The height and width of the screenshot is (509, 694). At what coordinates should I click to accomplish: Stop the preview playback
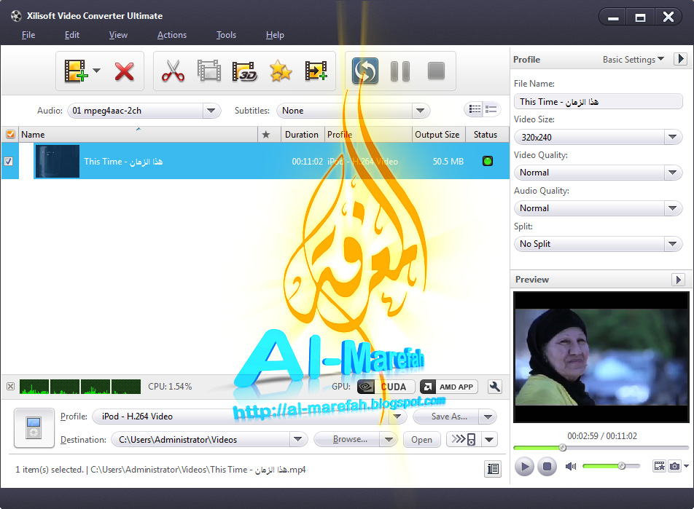coord(547,467)
